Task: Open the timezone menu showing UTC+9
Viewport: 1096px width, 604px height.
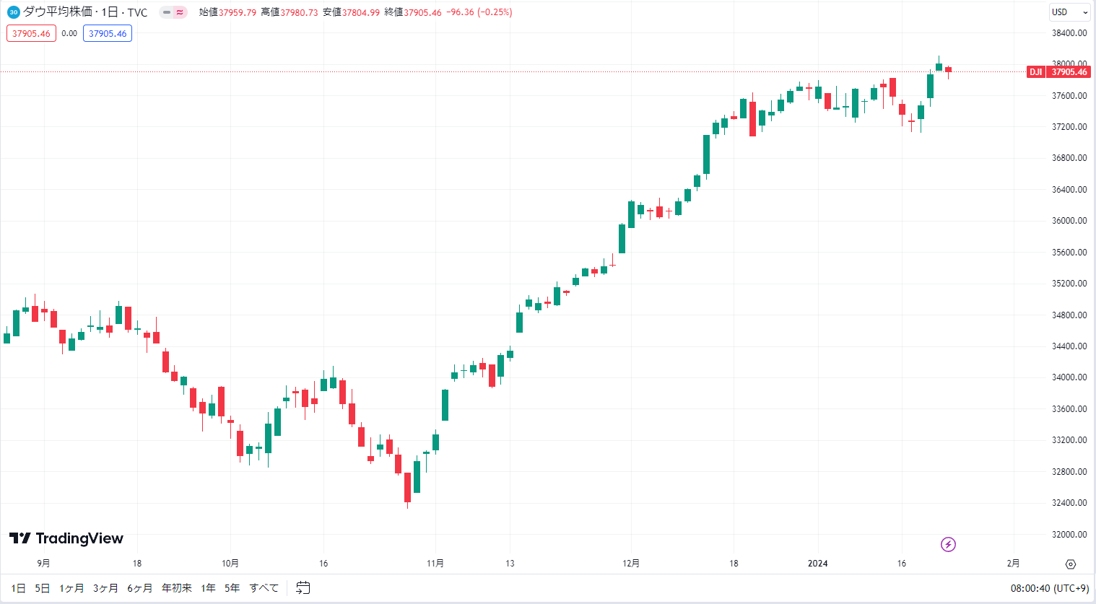Action: pos(1050,588)
